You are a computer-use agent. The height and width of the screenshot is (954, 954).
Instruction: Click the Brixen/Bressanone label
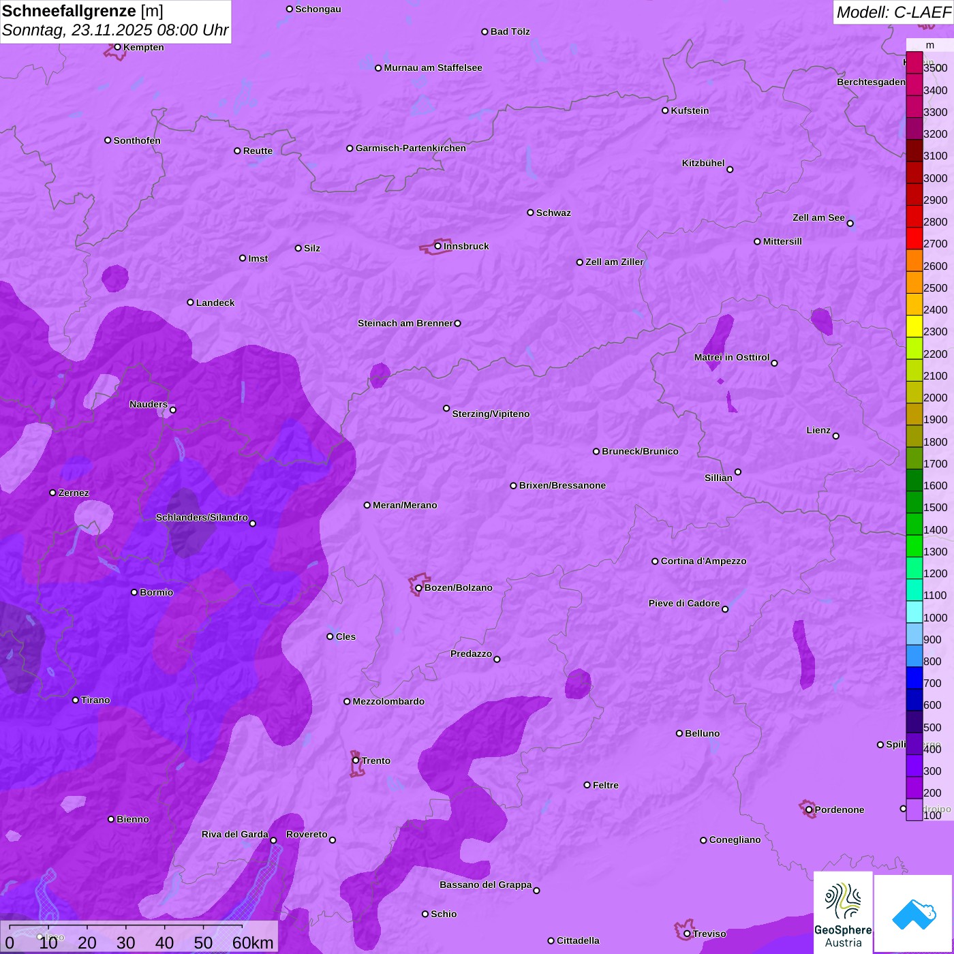tap(562, 485)
